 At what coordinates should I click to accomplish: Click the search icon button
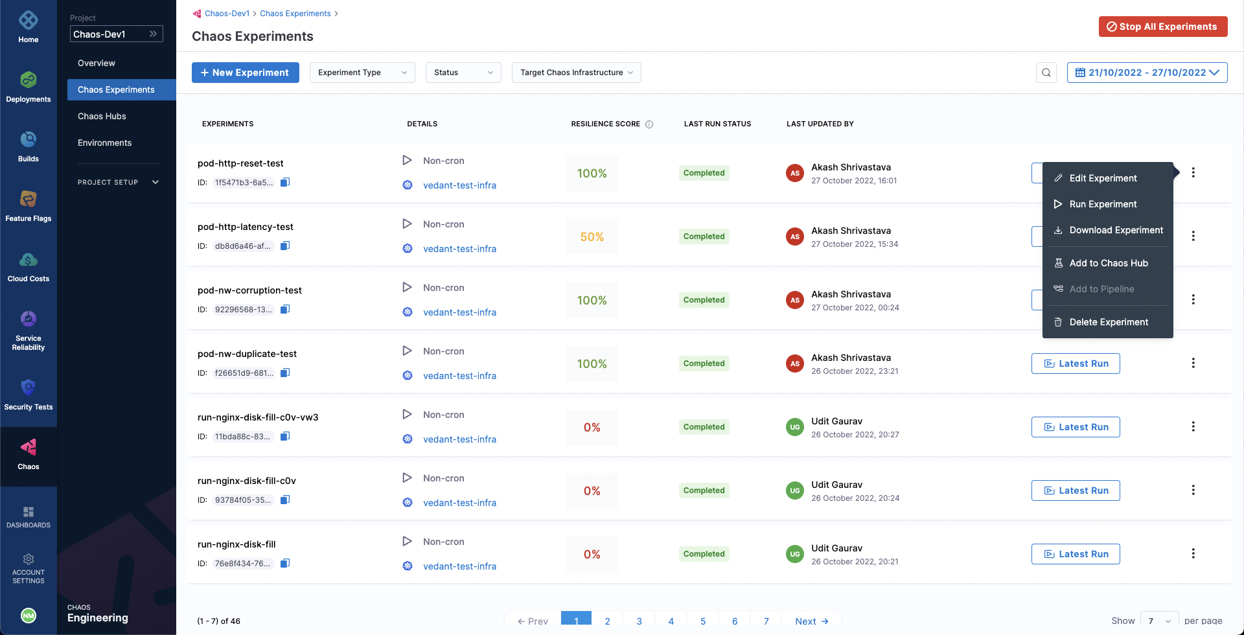1046,73
